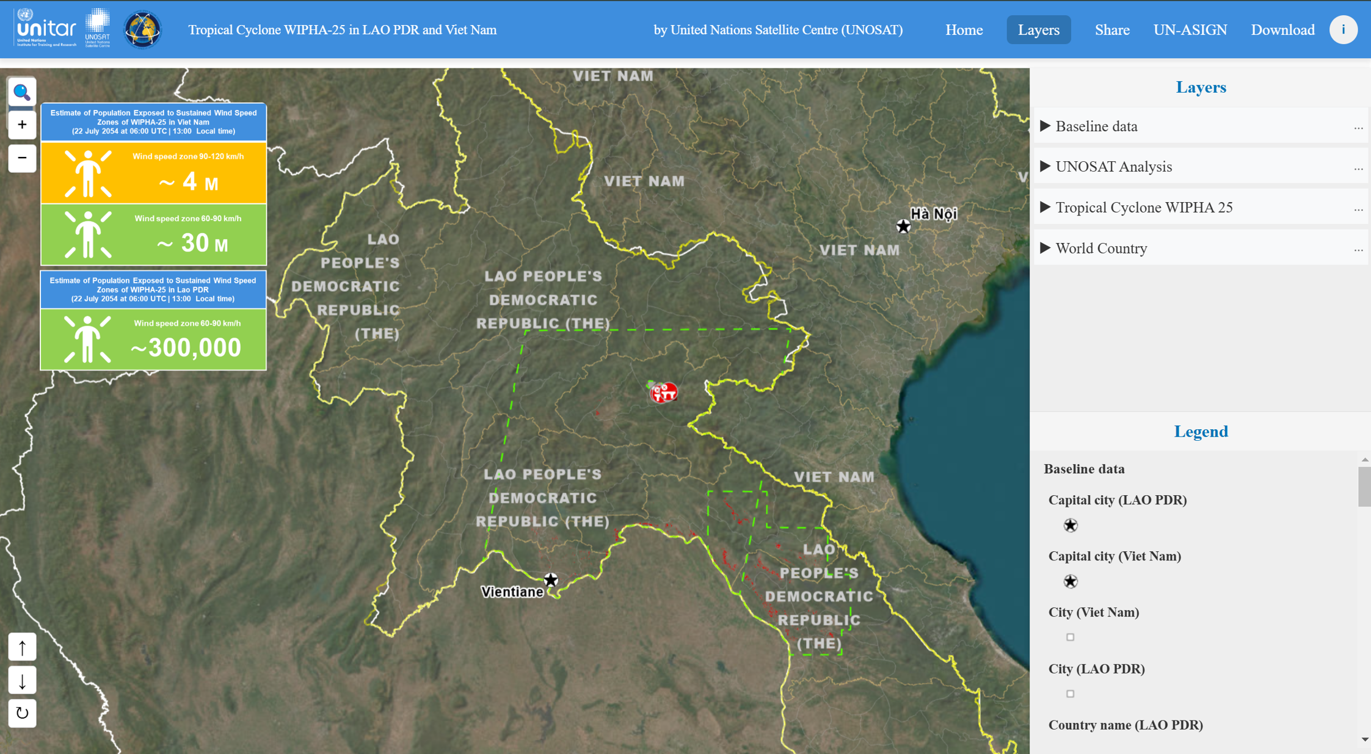Open options menu for World Country layer
This screenshot has height=754, width=1371.
click(x=1358, y=249)
